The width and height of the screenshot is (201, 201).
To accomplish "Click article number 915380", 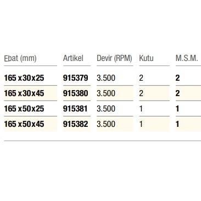I will [76, 93].
